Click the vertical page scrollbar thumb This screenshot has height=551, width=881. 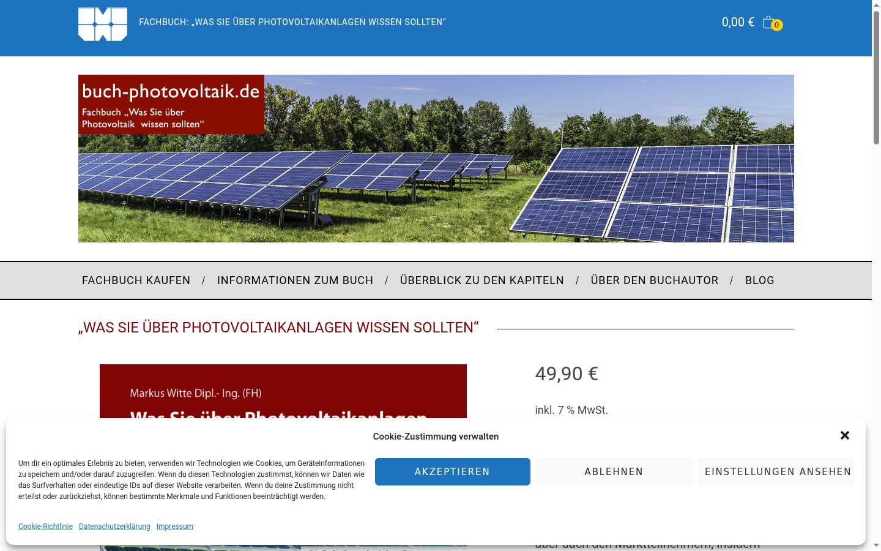(x=876, y=77)
